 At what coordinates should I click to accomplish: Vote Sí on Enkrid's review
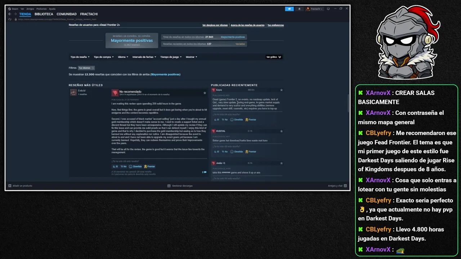point(115,167)
